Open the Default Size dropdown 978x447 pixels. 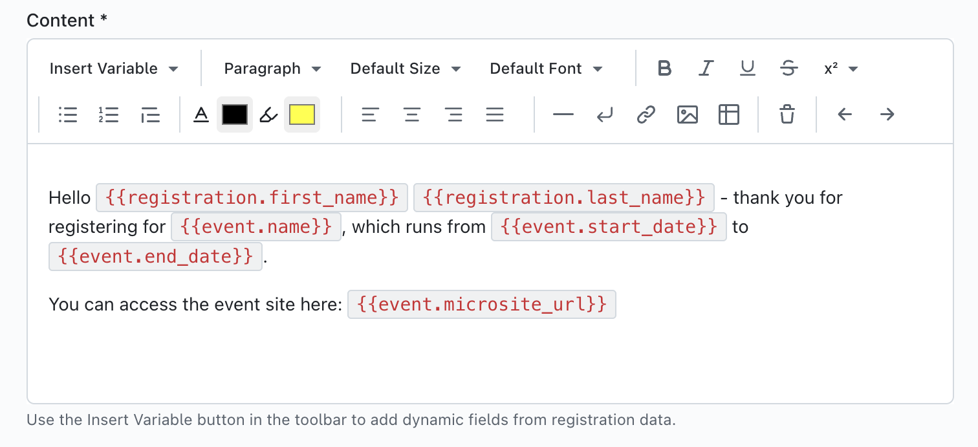(406, 69)
